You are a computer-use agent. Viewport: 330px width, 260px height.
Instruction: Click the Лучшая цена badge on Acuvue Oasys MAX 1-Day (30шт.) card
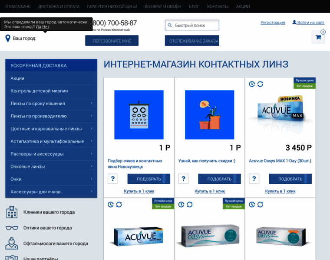[x=304, y=80]
